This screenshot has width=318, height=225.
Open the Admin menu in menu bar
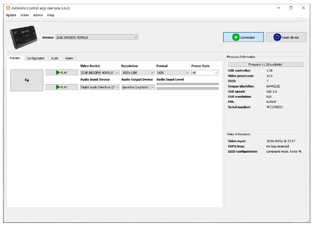(38, 15)
